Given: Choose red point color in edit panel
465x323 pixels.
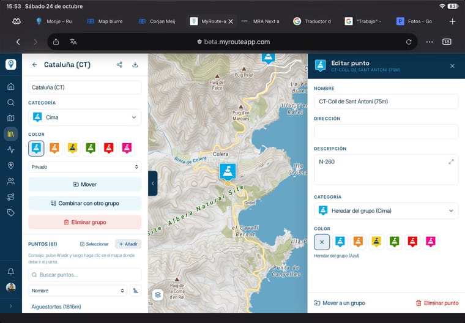Looking at the screenshot, I should (412, 242).
